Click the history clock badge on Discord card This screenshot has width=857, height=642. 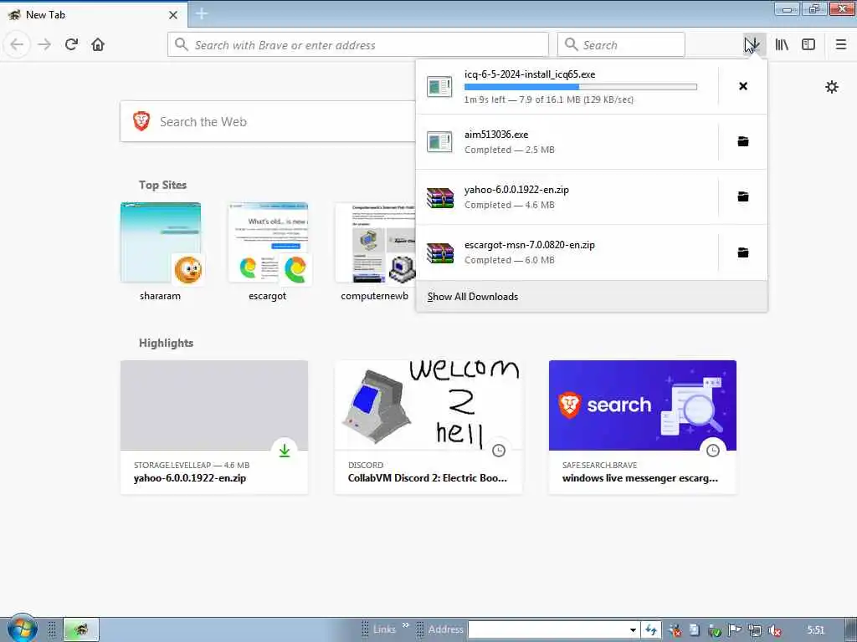pos(499,451)
